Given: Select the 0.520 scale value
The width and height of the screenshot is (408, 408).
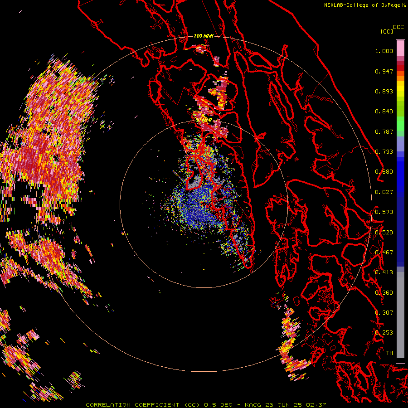Looking at the screenshot, I should click(384, 233).
